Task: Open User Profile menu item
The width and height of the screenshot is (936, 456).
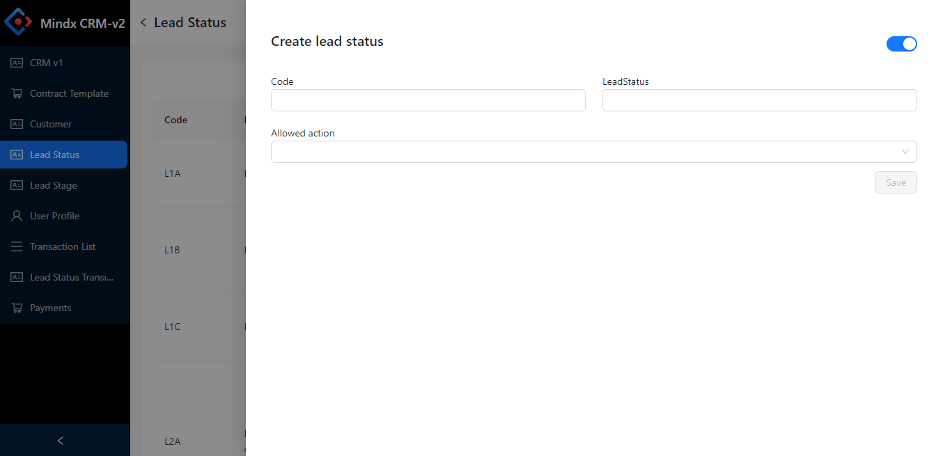Action: tap(63, 216)
